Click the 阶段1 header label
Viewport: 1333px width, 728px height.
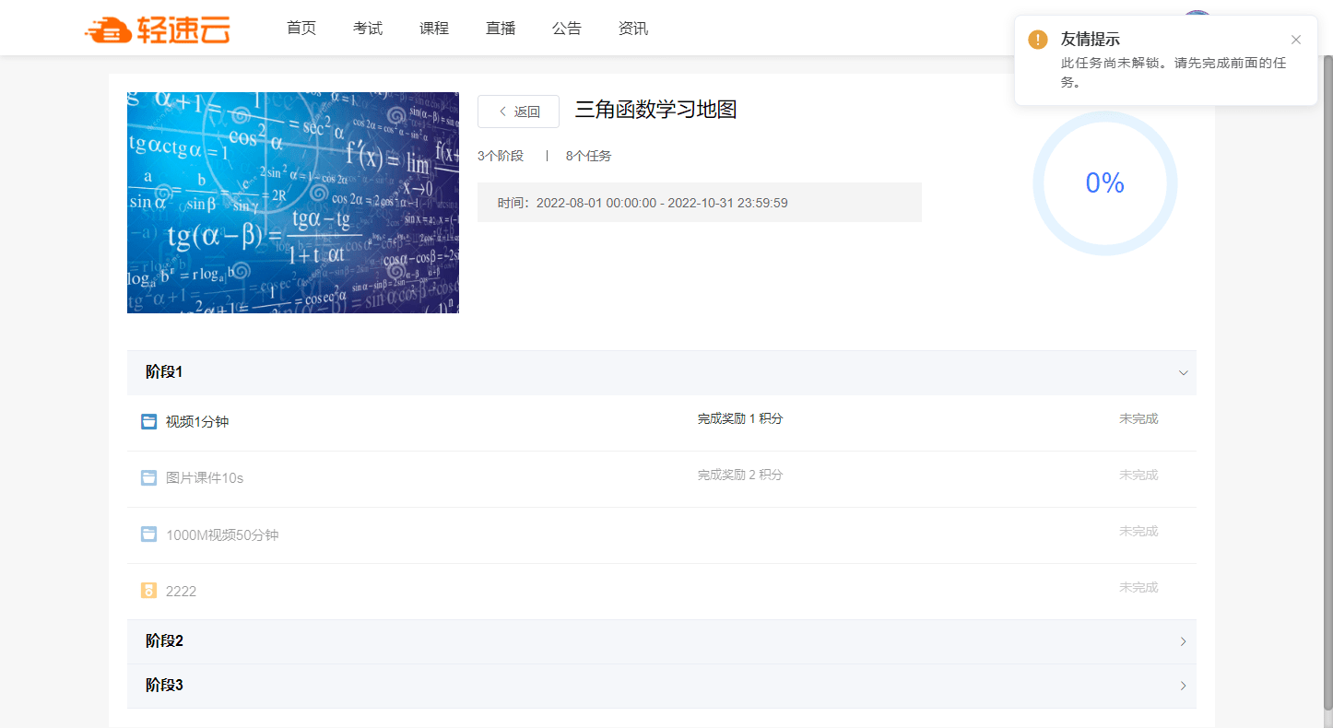point(164,372)
